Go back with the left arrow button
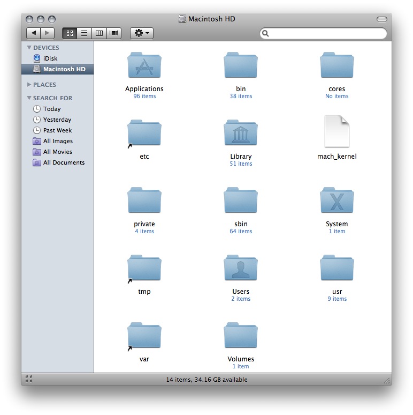The height and width of the screenshot is (415, 413). coord(34,33)
